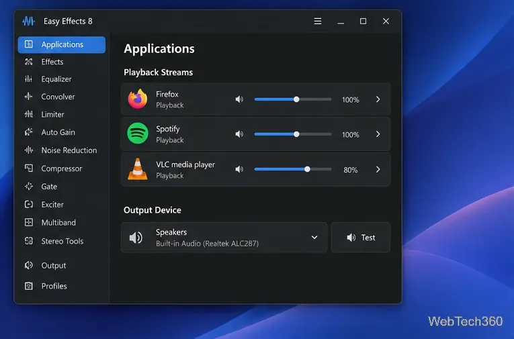
Task: Go to the Output page
Action: 62,265
